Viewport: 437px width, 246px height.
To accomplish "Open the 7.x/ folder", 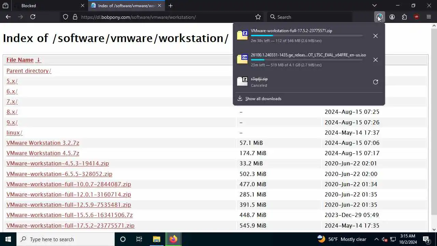I will (x=12, y=101).
